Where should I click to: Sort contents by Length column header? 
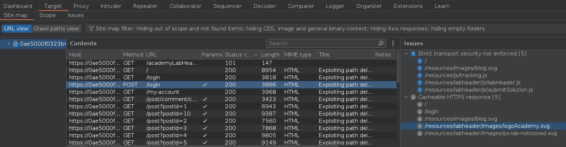point(270,55)
